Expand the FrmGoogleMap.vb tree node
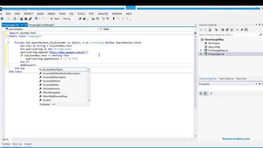 (201, 51)
